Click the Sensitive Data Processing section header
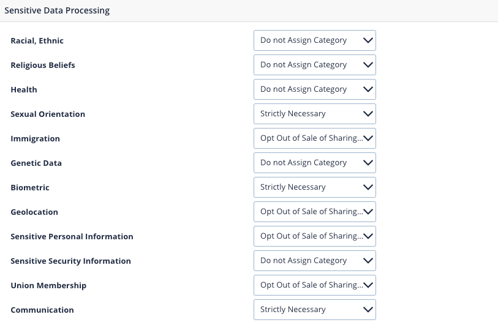This screenshot has width=498, height=328. pyautogui.click(x=57, y=11)
